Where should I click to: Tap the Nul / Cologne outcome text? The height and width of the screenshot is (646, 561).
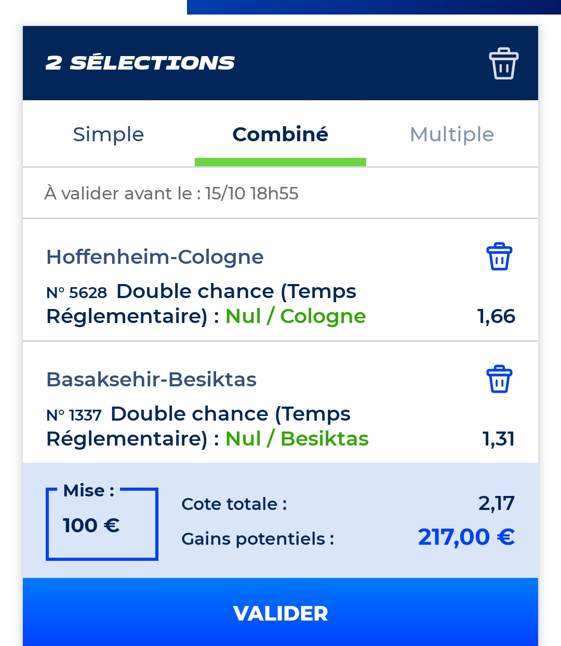[296, 316]
